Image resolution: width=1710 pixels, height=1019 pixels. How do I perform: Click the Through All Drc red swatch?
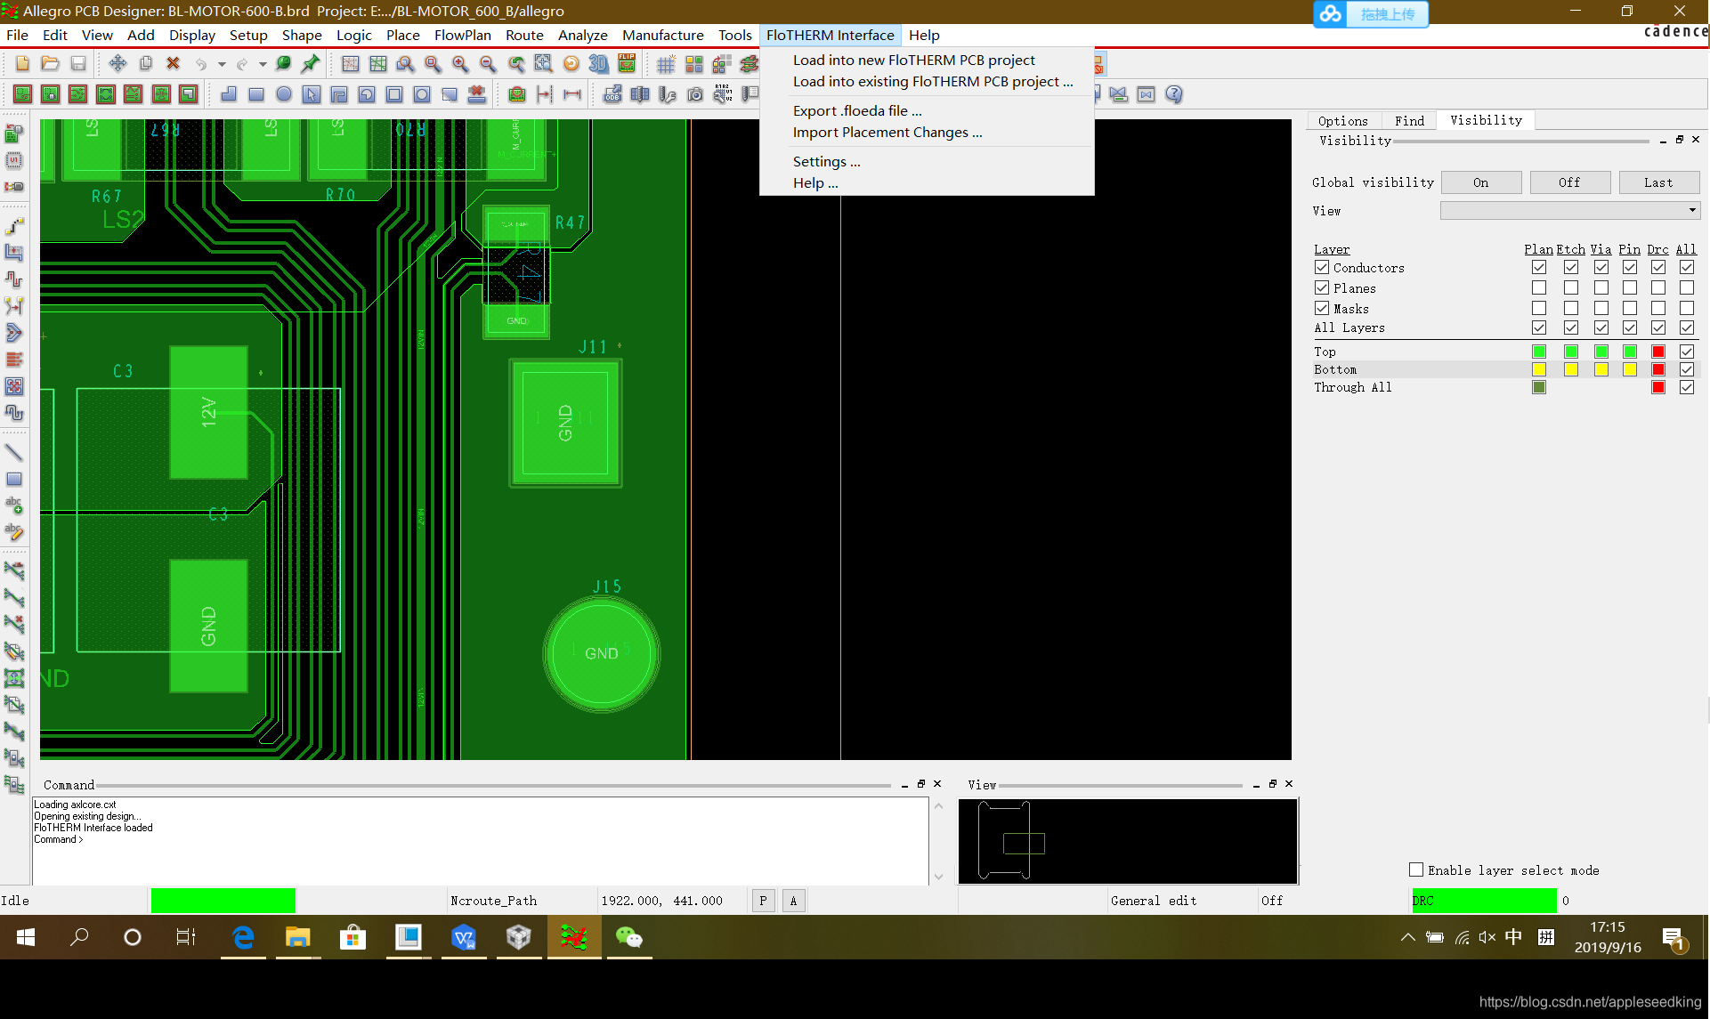(1658, 388)
